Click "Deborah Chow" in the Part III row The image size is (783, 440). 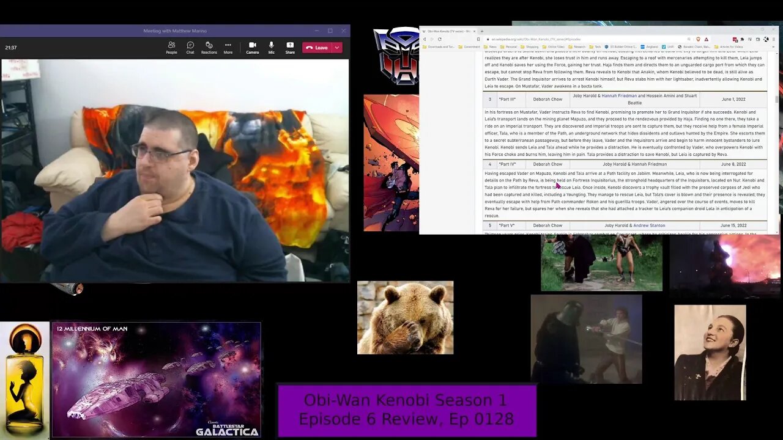(x=547, y=99)
